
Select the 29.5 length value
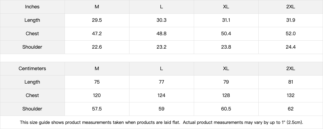[97, 20]
